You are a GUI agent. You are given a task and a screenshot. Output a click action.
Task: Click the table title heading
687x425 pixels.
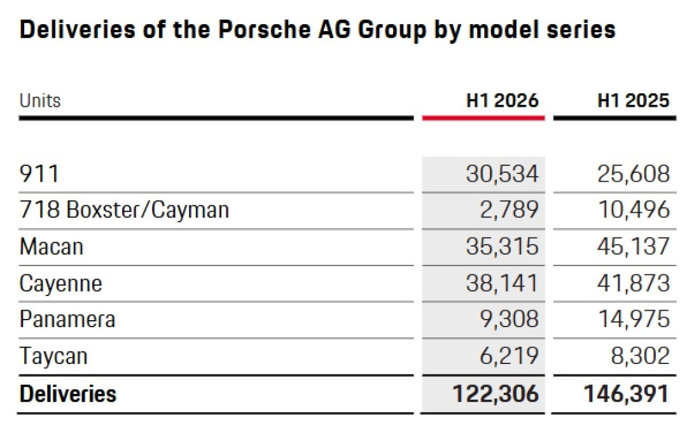point(317,30)
